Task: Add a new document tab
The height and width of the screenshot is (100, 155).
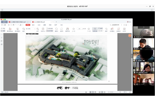Action: (x=56, y=22)
